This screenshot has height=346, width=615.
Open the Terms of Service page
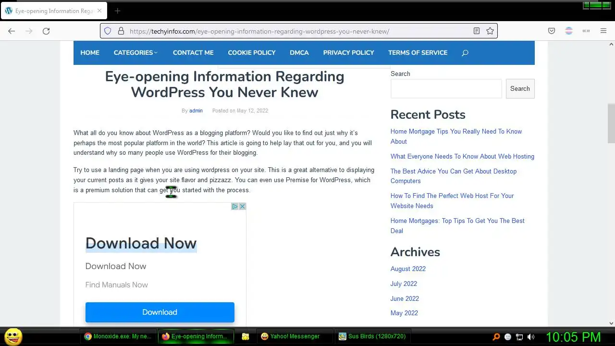[x=418, y=53]
